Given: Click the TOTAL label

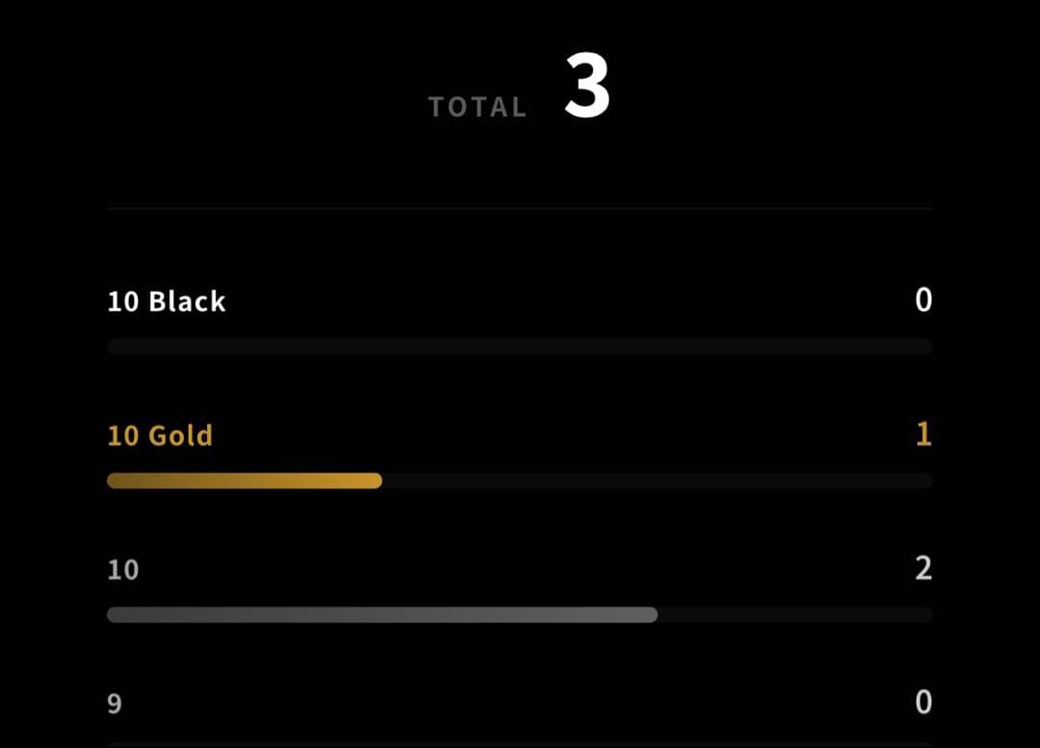Looking at the screenshot, I should 478,107.
